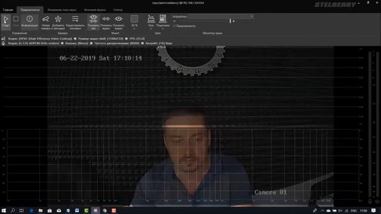Open the Волновая форма tab

pyautogui.click(x=95, y=10)
